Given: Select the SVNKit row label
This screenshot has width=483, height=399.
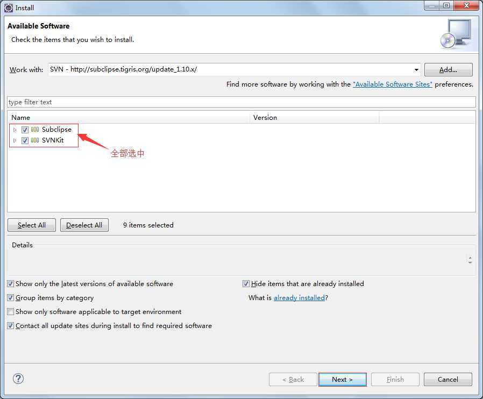Looking at the screenshot, I should click(53, 140).
